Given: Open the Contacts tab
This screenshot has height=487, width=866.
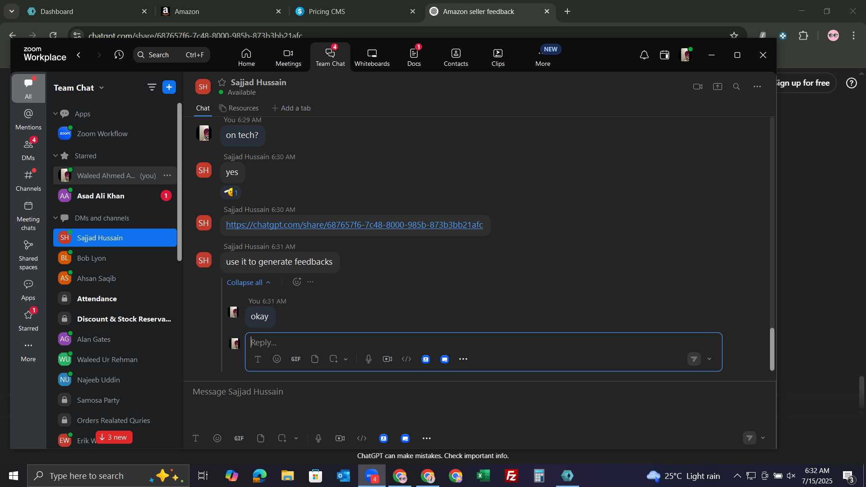Looking at the screenshot, I should [456, 57].
